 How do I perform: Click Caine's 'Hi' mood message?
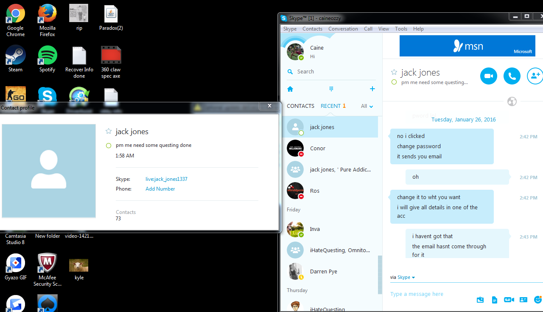click(312, 56)
